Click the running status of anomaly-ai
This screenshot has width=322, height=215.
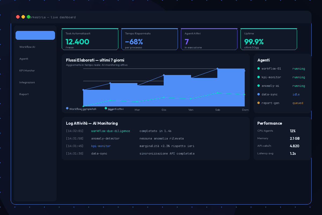click(x=299, y=86)
